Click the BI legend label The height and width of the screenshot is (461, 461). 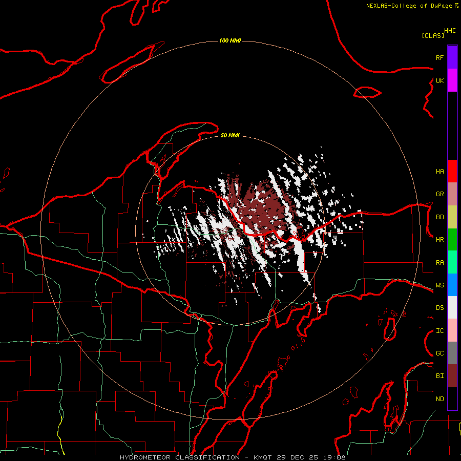tap(439, 376)
